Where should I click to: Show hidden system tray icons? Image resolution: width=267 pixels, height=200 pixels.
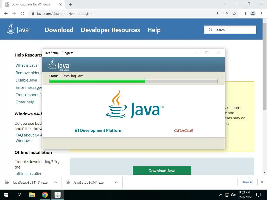coord(221,195)
